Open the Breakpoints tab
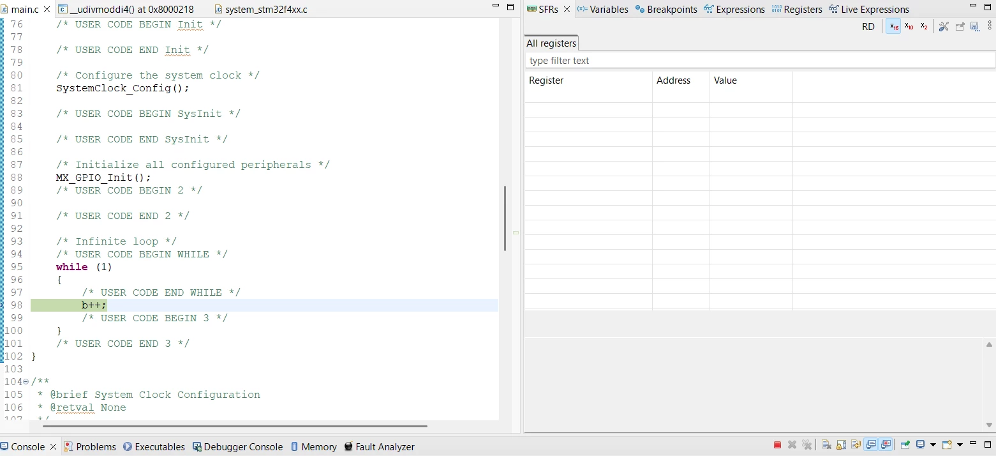 tap(666, 9)
